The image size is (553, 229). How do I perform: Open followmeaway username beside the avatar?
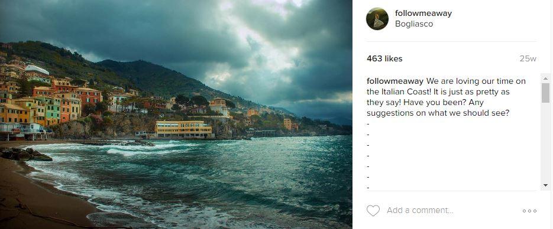[423, 14]
